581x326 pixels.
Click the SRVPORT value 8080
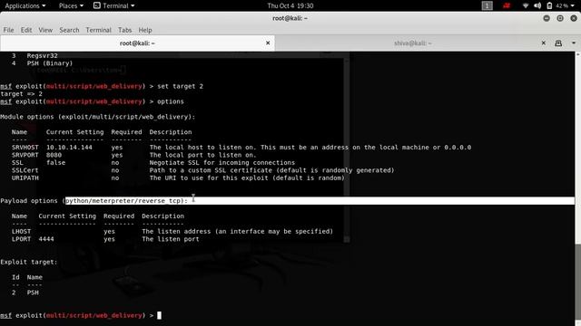coord(54,155)
